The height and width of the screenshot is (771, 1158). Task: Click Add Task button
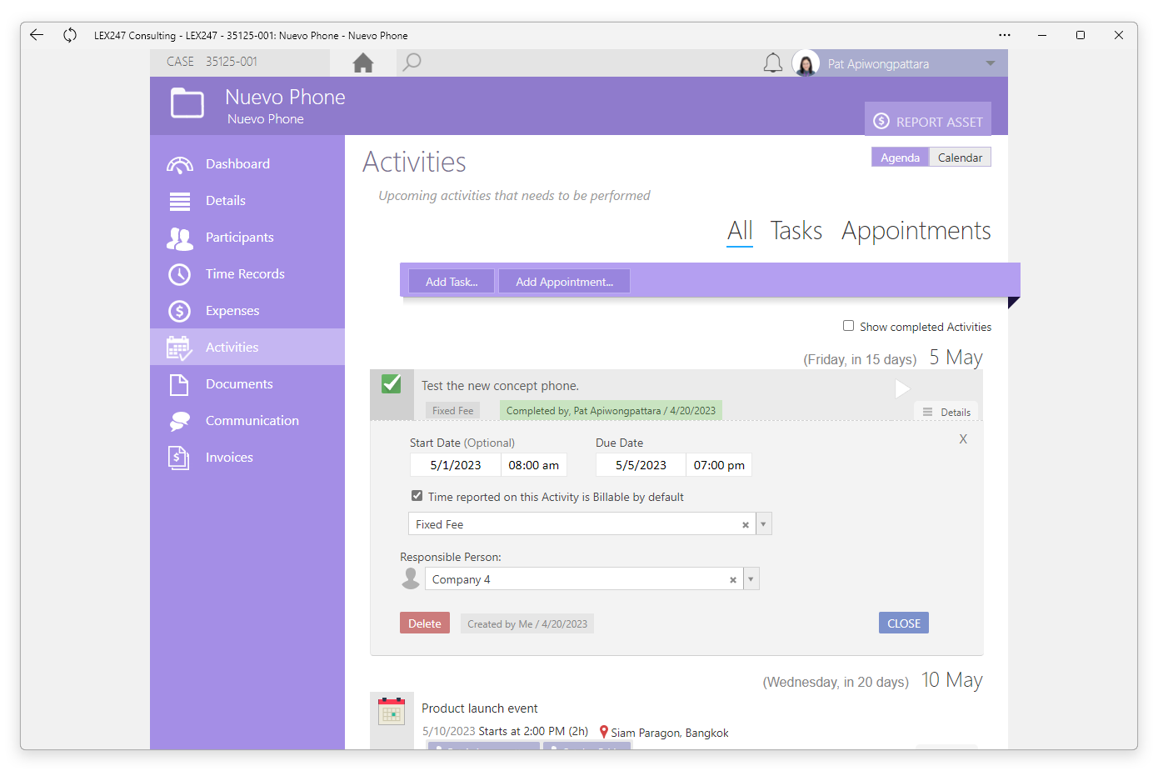(x=452, y=282)
